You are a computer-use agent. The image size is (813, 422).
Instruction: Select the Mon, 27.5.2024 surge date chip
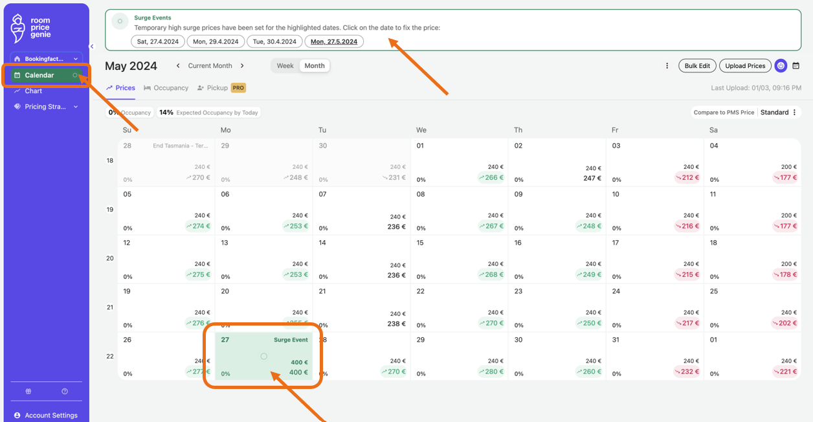(334, 41)
